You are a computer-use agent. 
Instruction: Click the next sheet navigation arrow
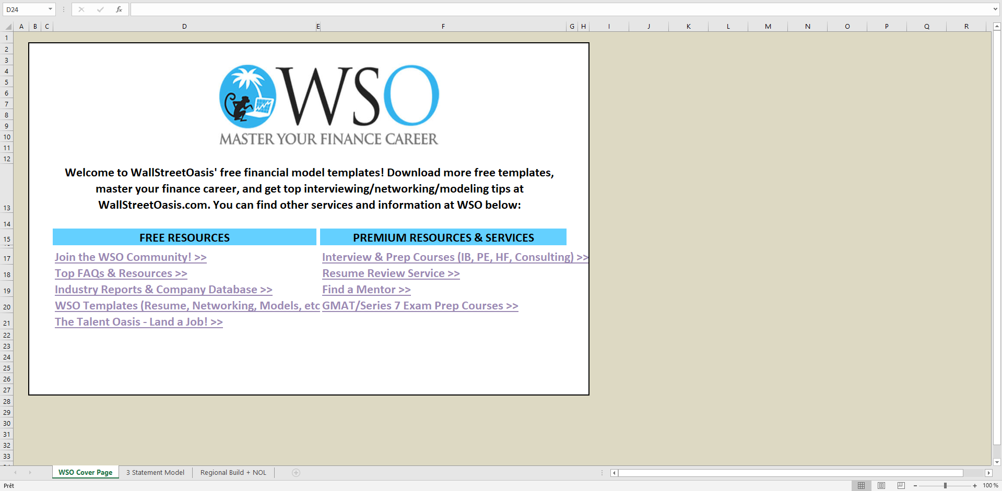click(x=30, y=473)
